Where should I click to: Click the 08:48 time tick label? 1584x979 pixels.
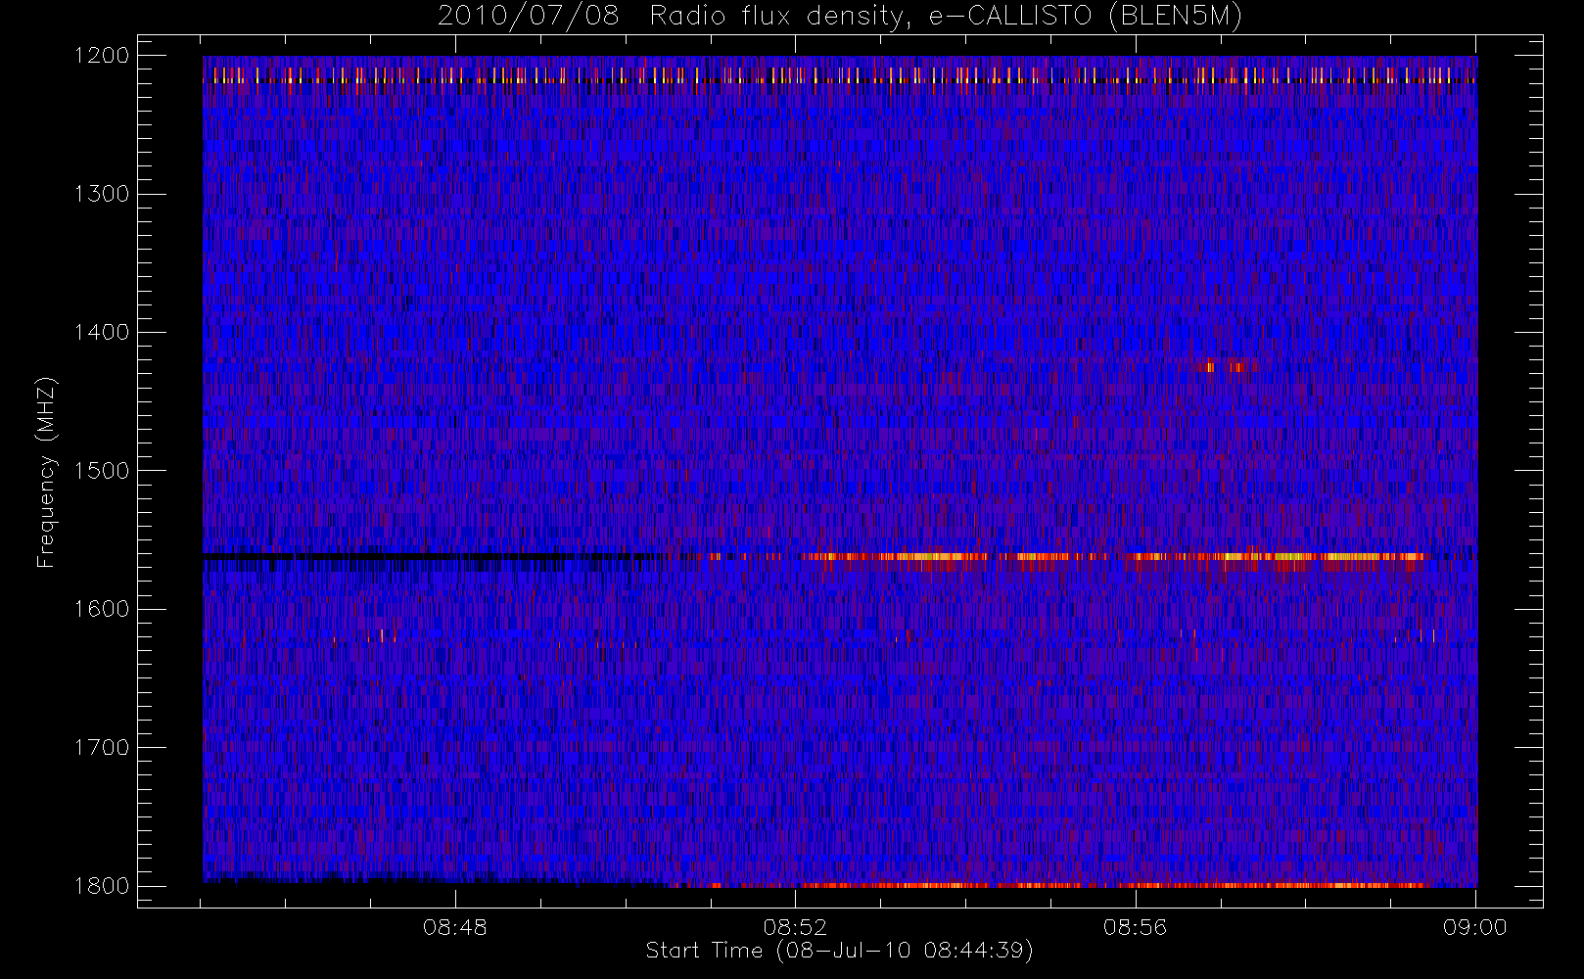[x=455, y=927]
